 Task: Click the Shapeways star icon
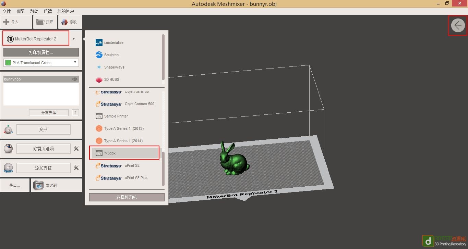tap(99, 67)
